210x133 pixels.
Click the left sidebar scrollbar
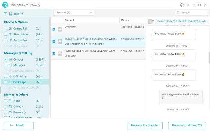(50, 56)
